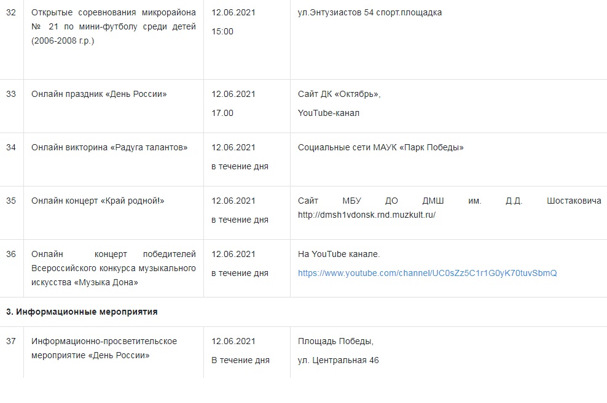Select the «Сайт ДК «Октябрь»,» text
The width and height of the screenshot is (607, 403).
click(x=339, y=94)
